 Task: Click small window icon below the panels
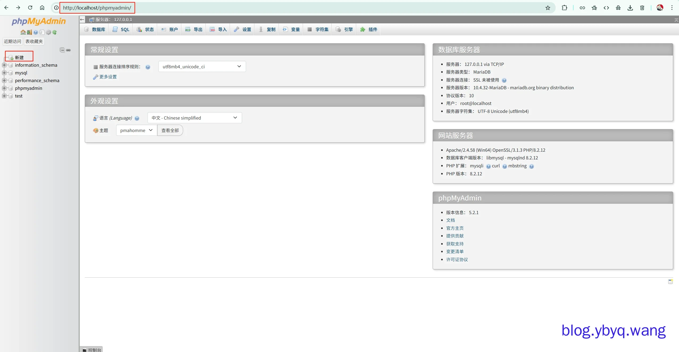tap(670, 282)
